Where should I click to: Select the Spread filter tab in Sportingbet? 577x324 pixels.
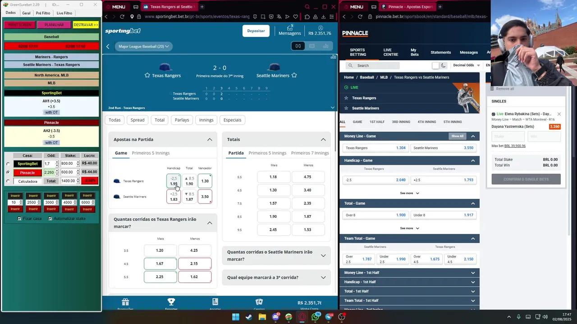tap(137, 120)
